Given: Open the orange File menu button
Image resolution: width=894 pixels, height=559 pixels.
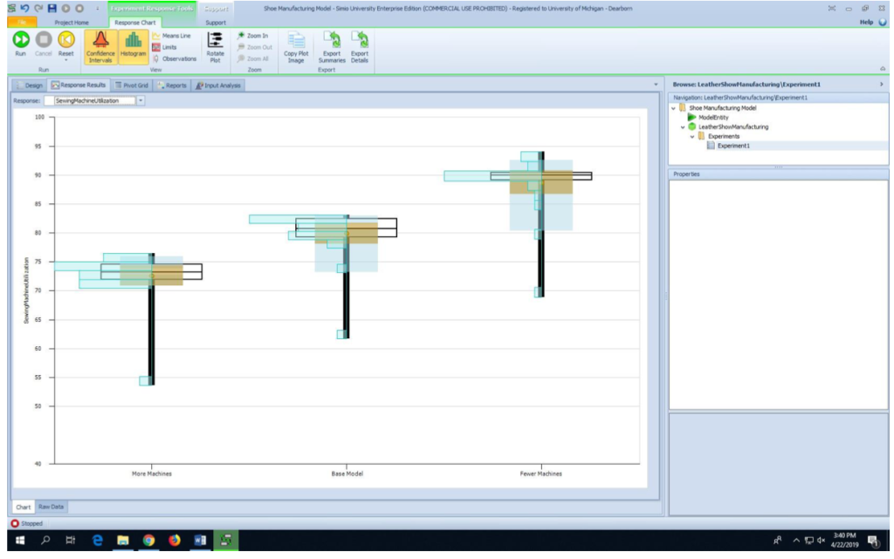Looking at the screenshot, I should click(x=22, y=22).
